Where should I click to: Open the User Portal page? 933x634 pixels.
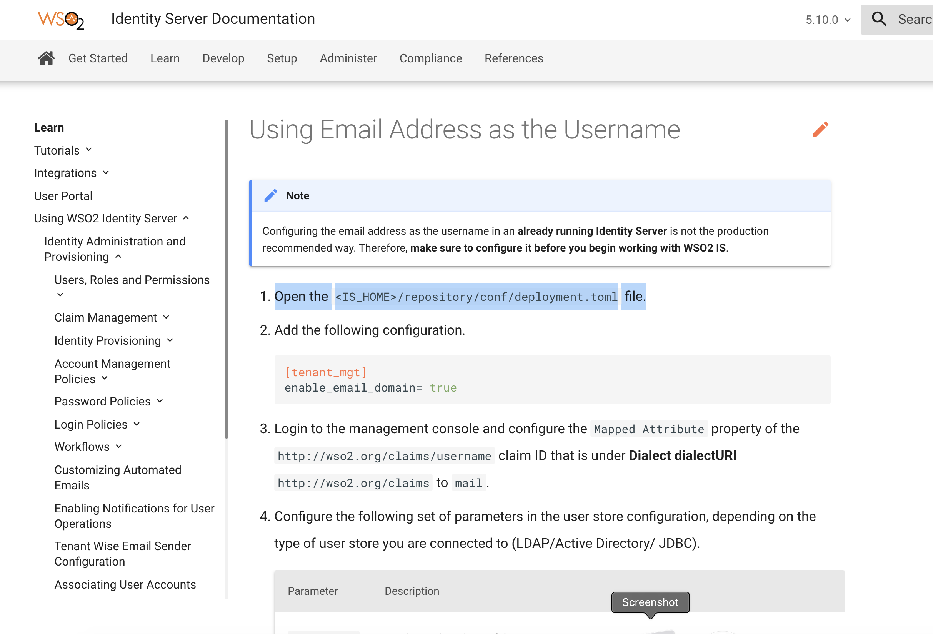coord(63,195)
